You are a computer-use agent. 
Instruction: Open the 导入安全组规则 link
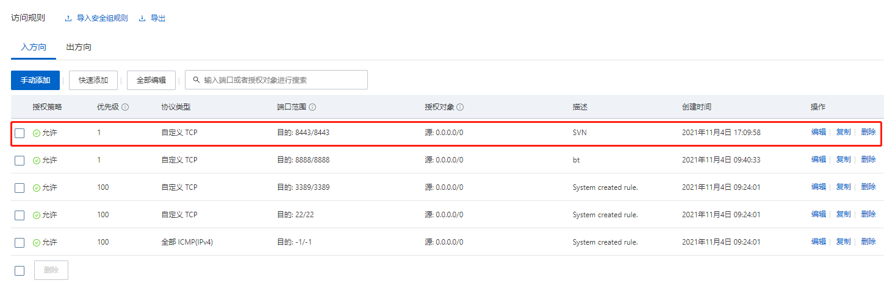[102, 18]
